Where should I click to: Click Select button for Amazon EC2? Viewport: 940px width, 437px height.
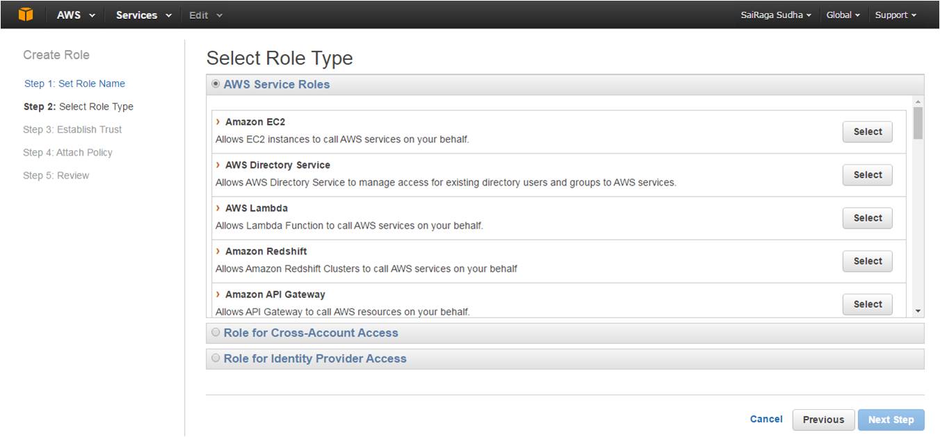click(867, 131)
